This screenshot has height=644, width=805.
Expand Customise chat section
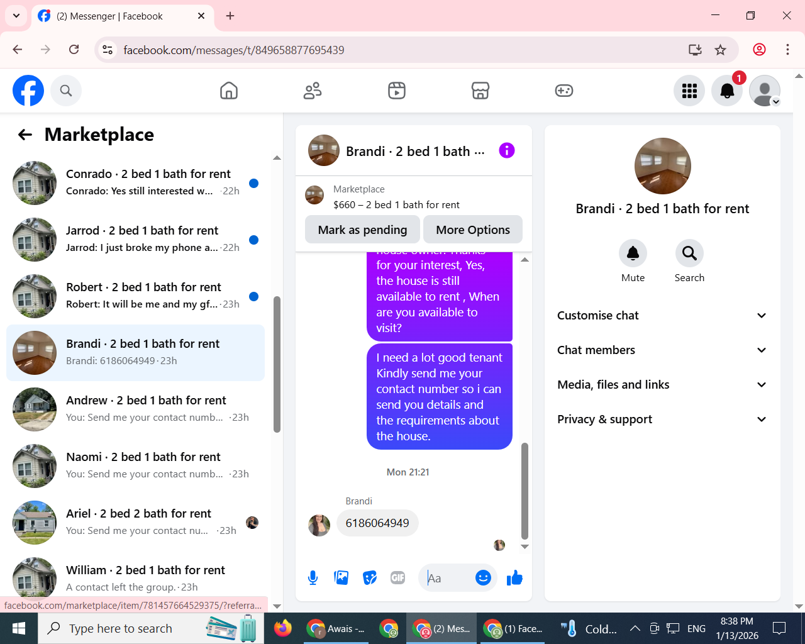[x=662, y=315]
